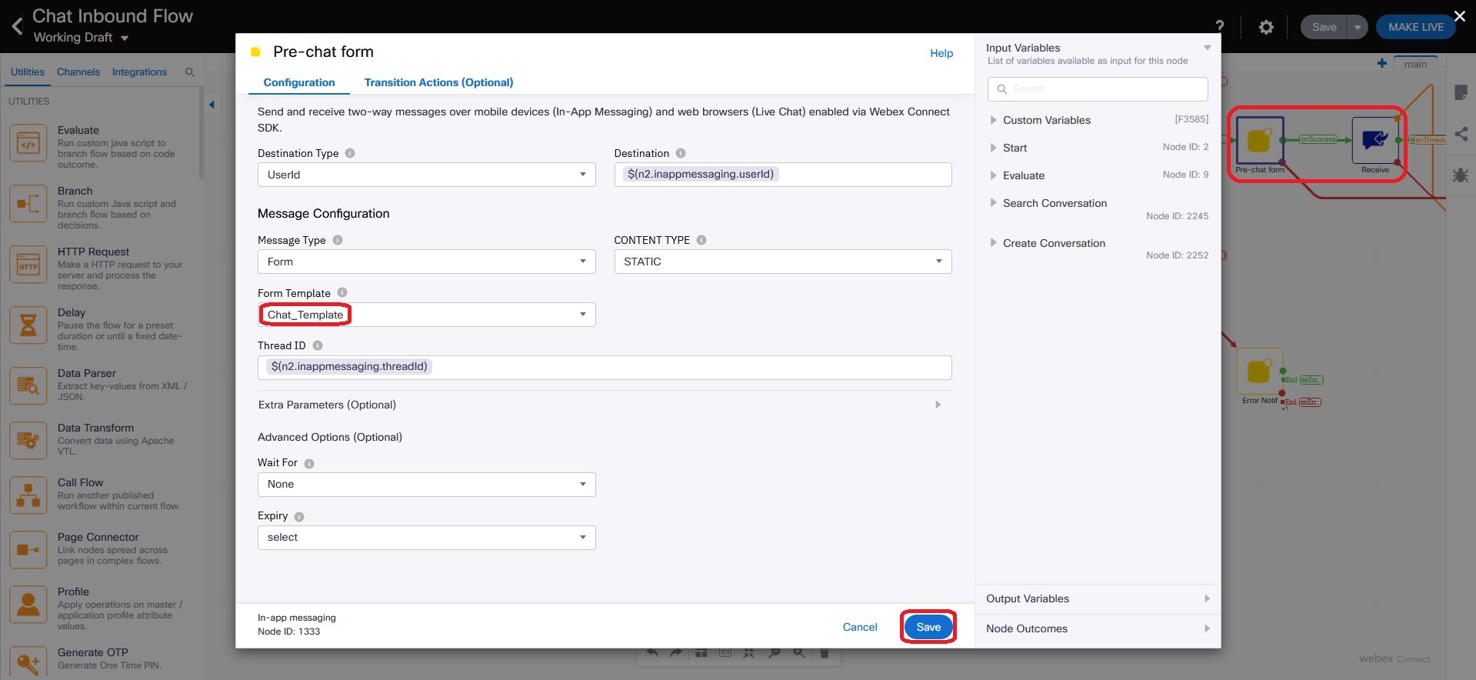Open the search in the utilities panel
The image size is (1476, 680).
190,72
